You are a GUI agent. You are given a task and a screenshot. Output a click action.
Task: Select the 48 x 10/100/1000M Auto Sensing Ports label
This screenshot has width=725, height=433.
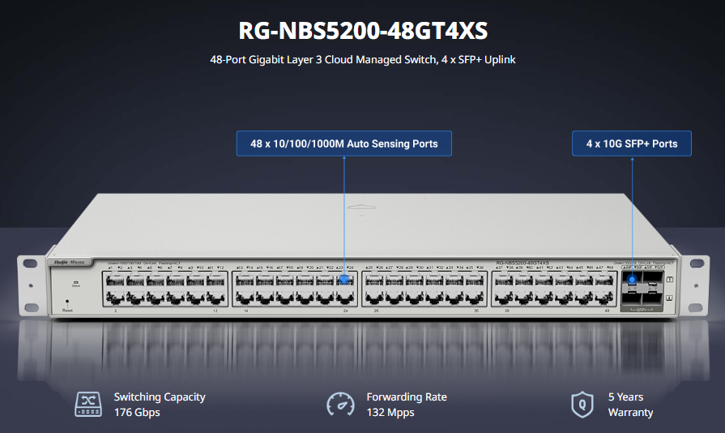[344, 144]
